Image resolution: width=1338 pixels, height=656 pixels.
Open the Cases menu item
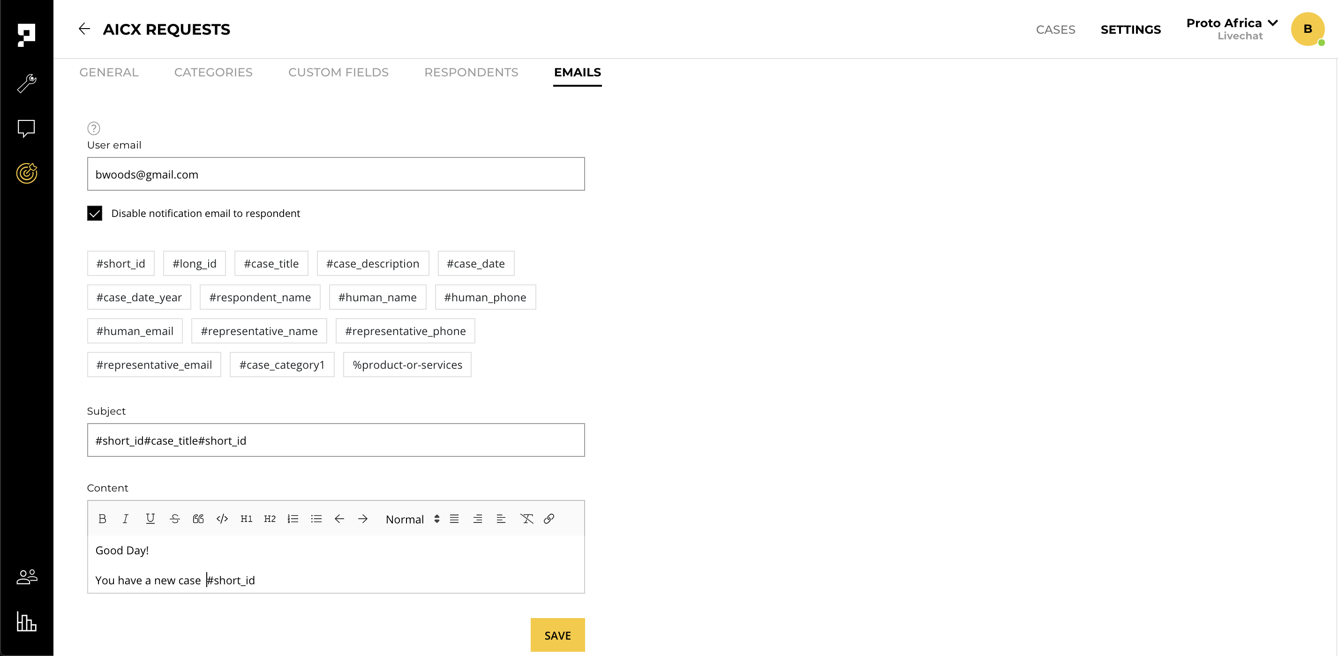(x=1055, y=30)
